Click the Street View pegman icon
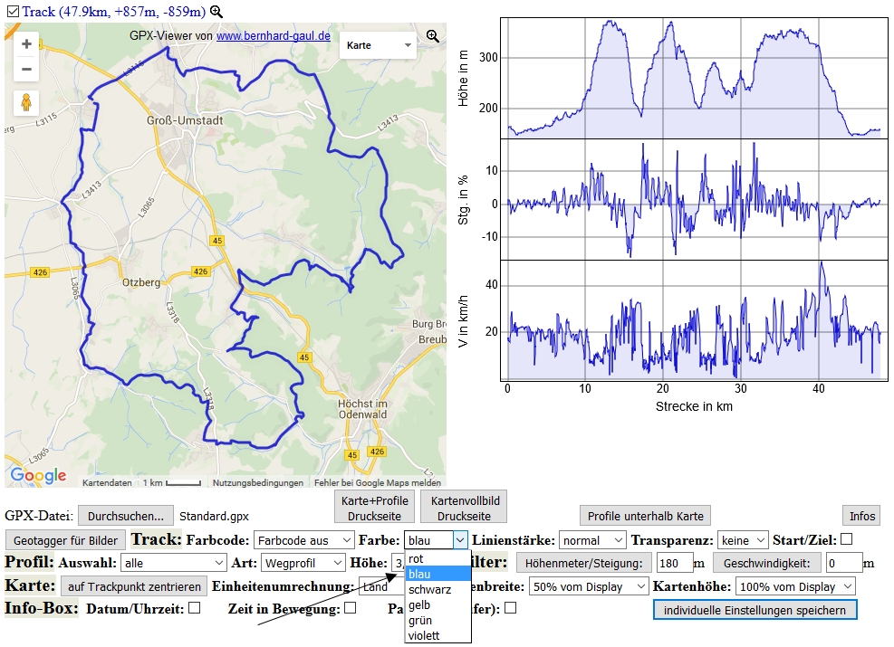The height and width of the screenshot is (647, 894). pyautogui.click(x=26, y=102)
